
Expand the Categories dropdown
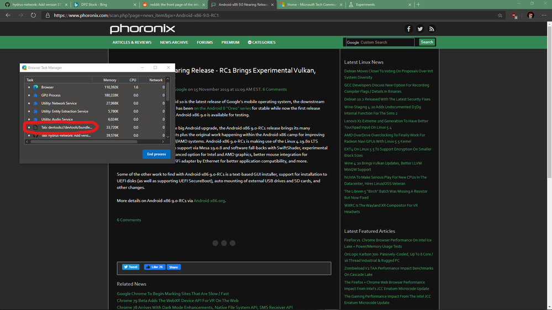(x=261, y=42)
